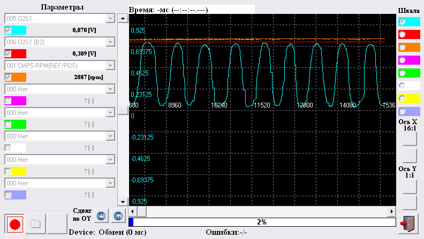Open the 001 CMPS-RPM(REF/POS) dropdown
The image size is (424, 239).
click(x=111, y=65)
